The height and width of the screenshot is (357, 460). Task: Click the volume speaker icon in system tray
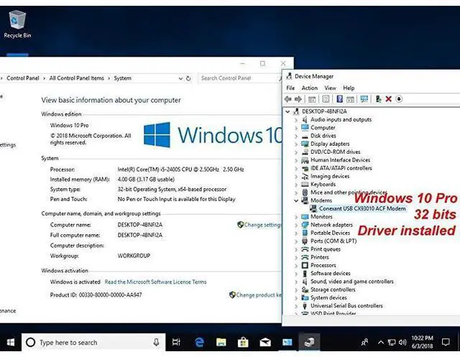(402, 343)
